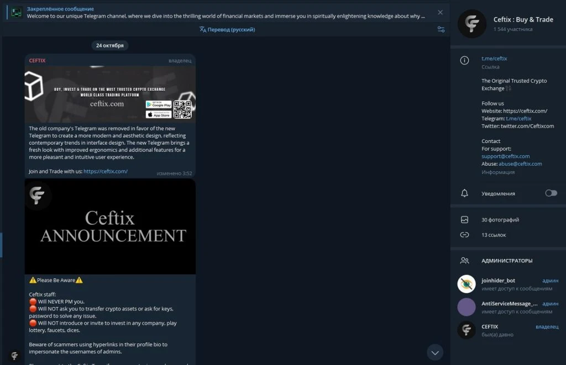Click the pinned message text in banner
This screenshot has height=365, width=566.
226,16
